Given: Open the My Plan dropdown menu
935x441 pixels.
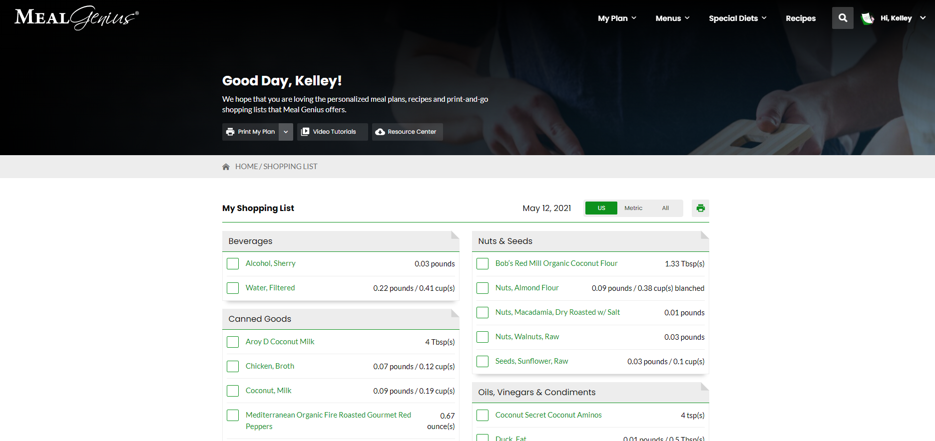Looking at the screenshot, I should coord(617,18).
